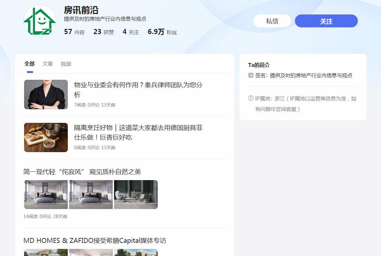
Task: Open article 隔离烹饪好物 about German cookware
Action: [138, 133]
